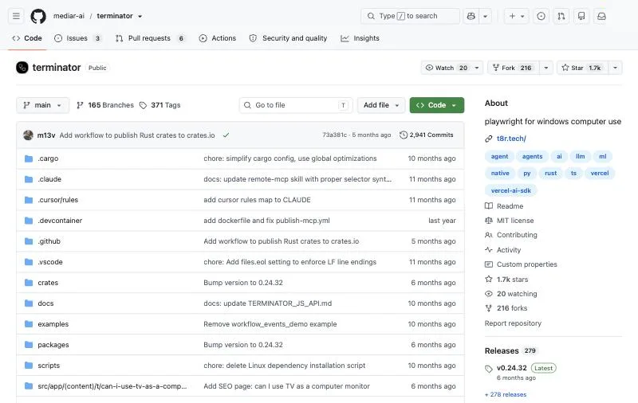Open the green Code clone dropdown
The image size is (638, 403).
point(437,105)
